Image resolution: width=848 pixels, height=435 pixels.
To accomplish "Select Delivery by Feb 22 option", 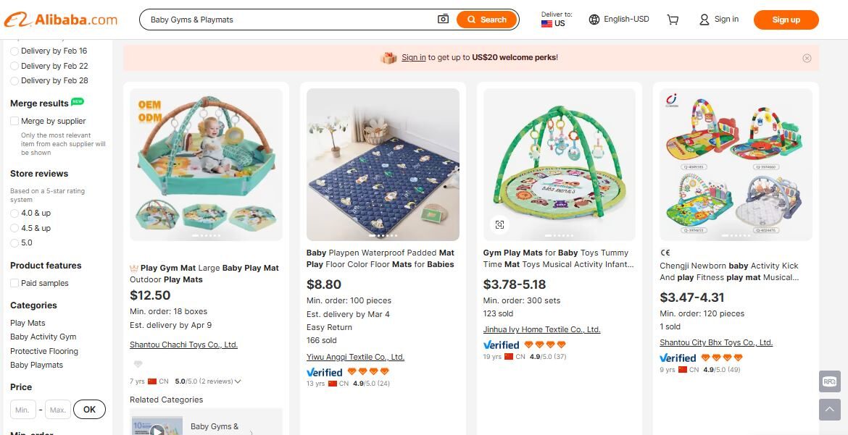I will (14, 66).
